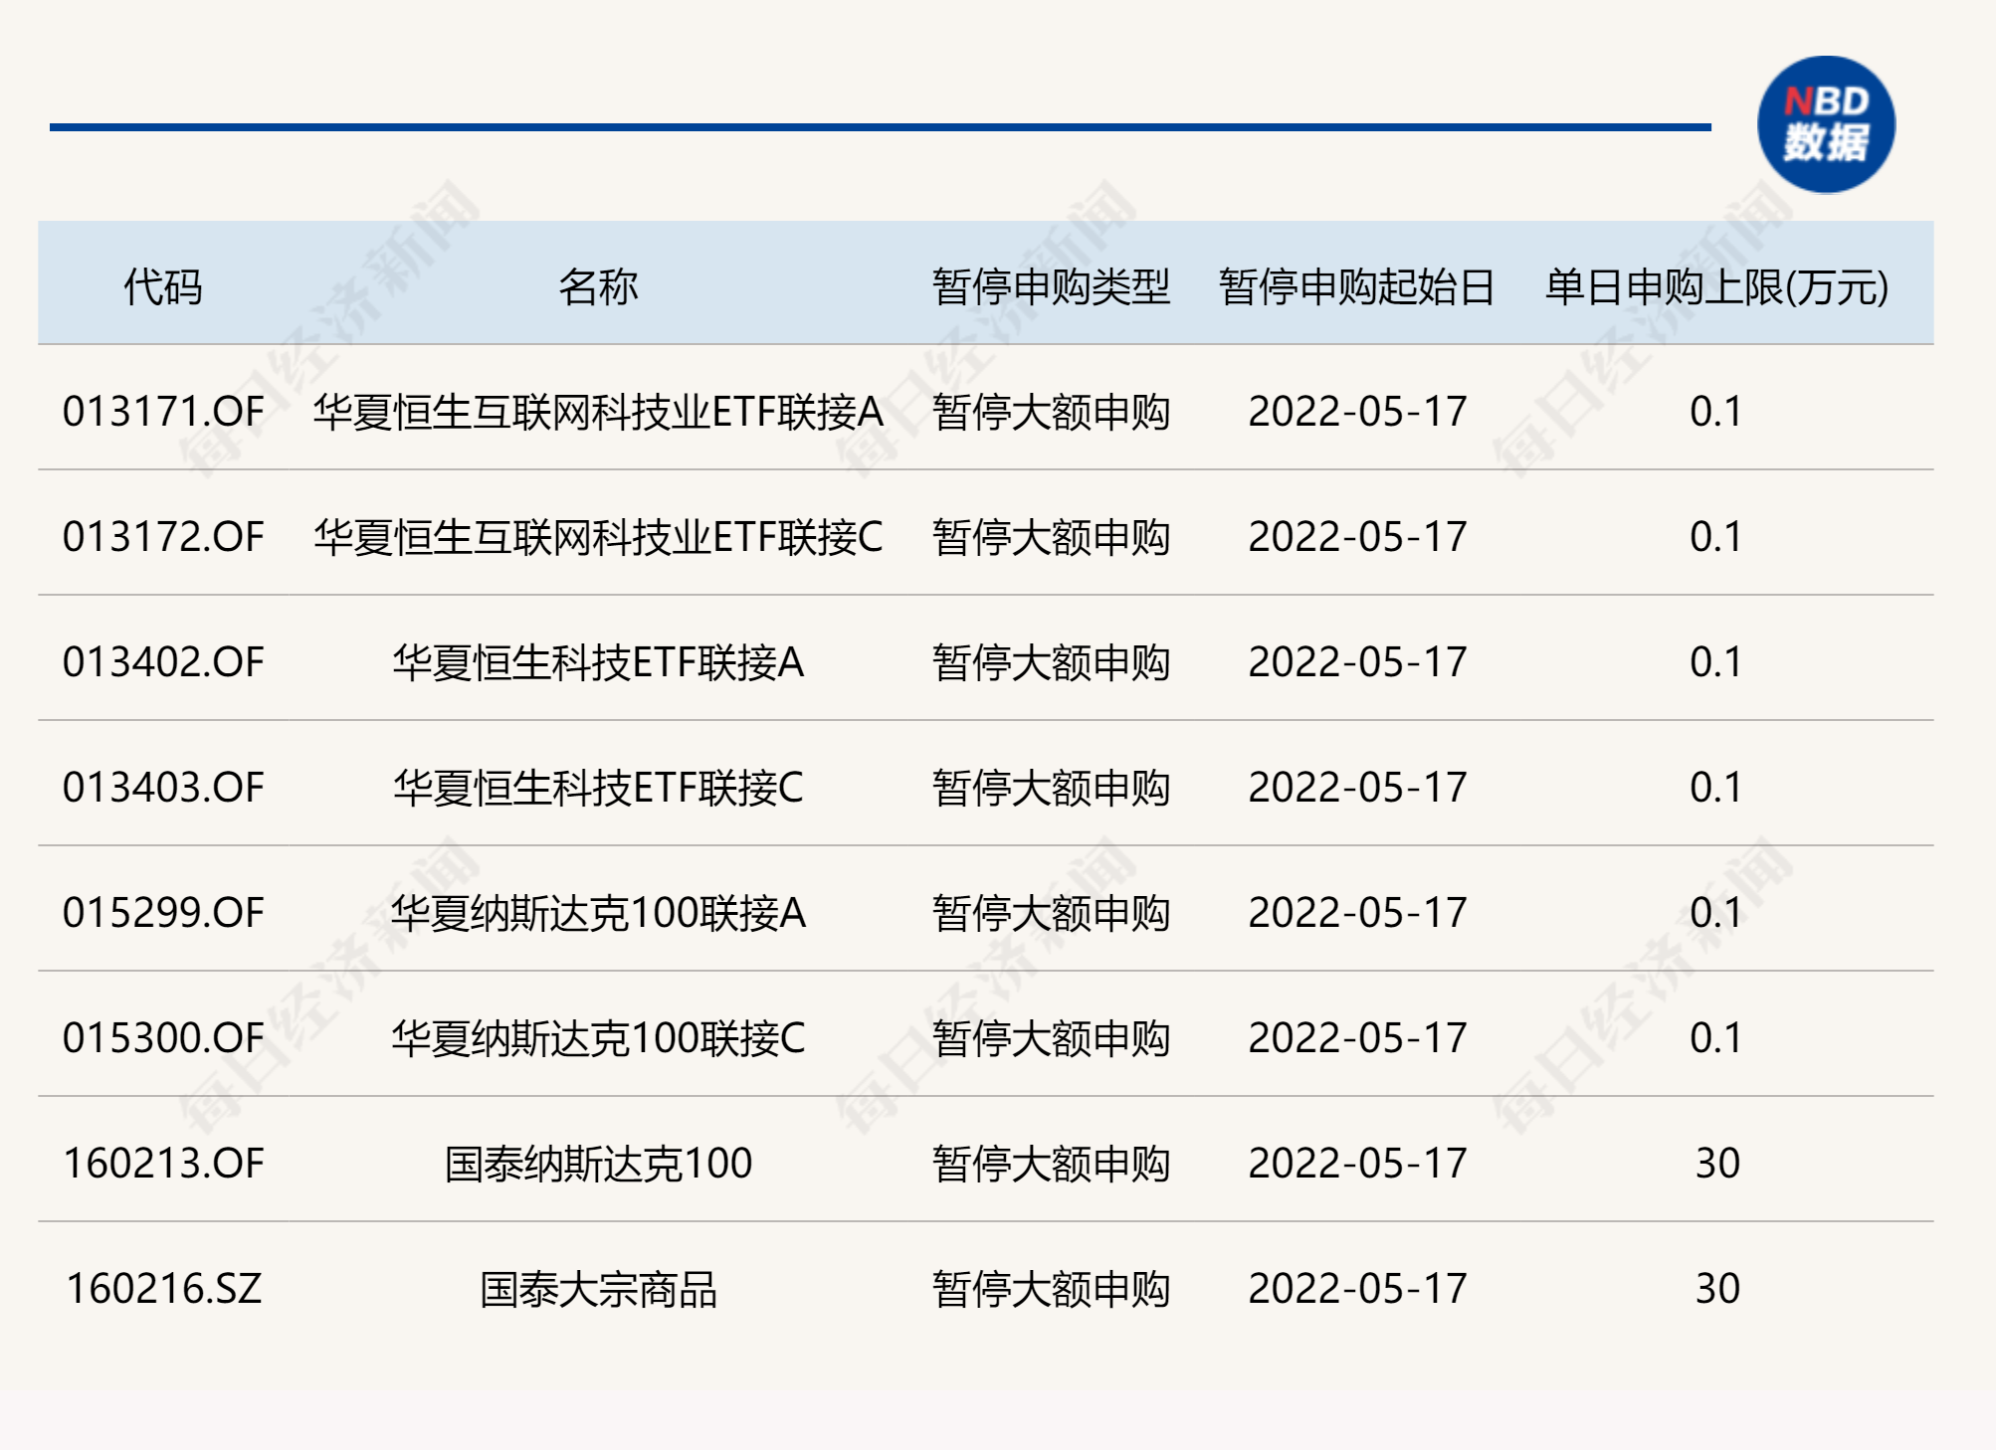Click limit 0.1 in row 015300.OF

point(1716,1038)
